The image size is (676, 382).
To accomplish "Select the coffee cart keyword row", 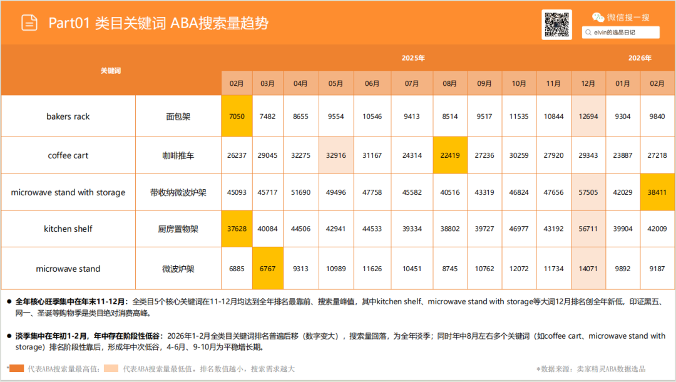I will (68, 155).
